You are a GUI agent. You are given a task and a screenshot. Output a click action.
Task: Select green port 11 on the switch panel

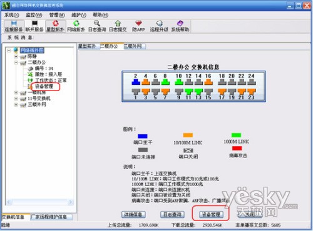188,92
